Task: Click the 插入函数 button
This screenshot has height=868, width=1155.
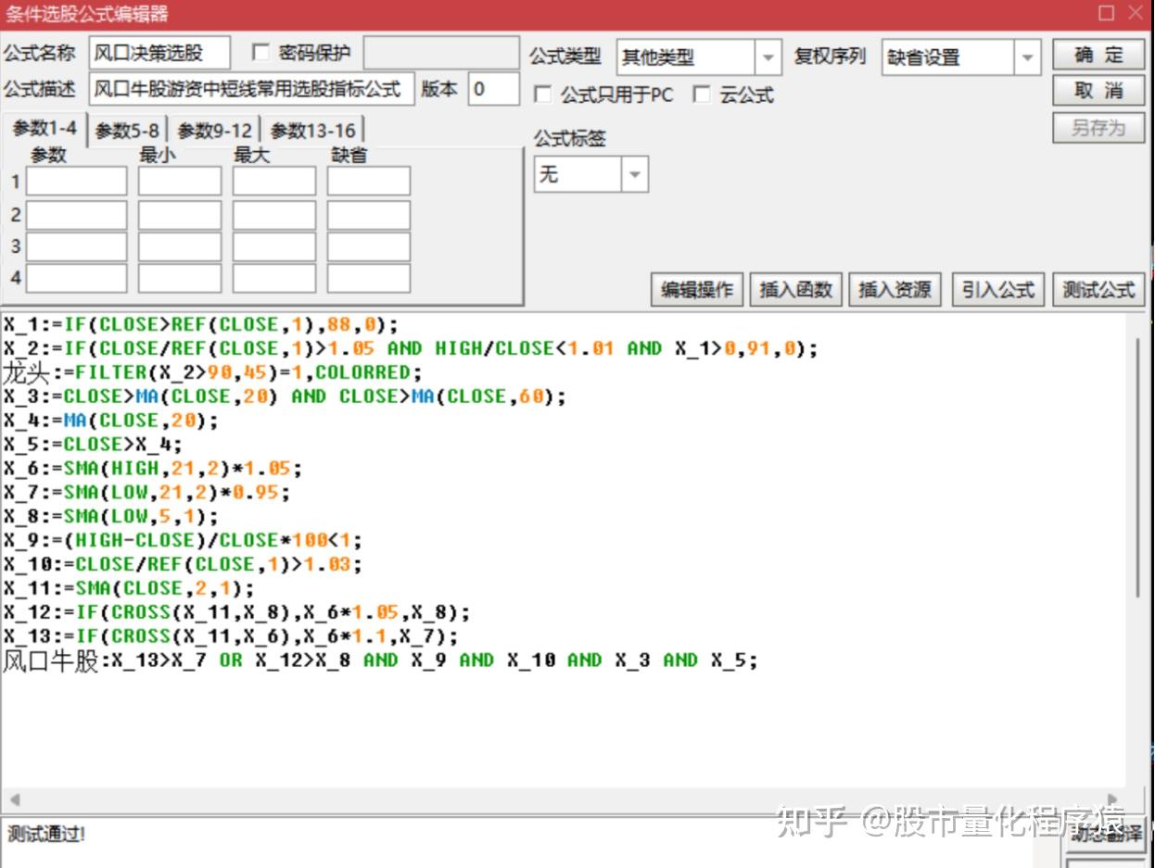Action: [x=795, y=290]
